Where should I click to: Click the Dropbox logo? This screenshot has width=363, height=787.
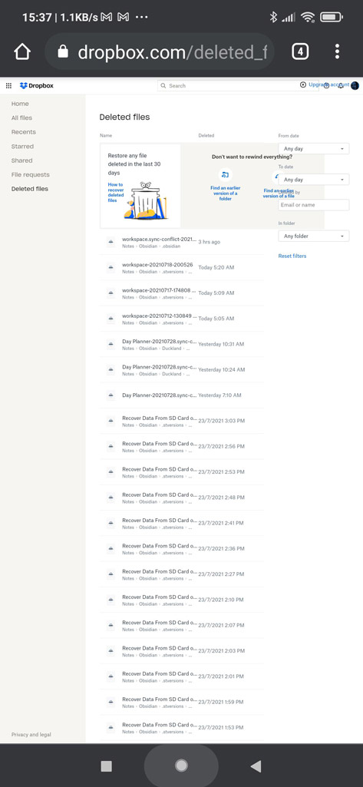coord(37,86)
